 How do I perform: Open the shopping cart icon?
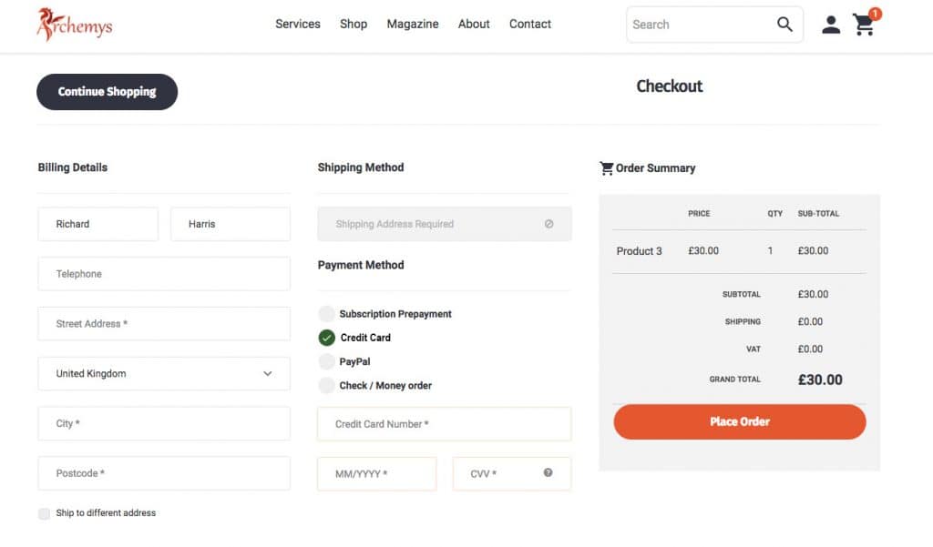click(x=864, y=25)
